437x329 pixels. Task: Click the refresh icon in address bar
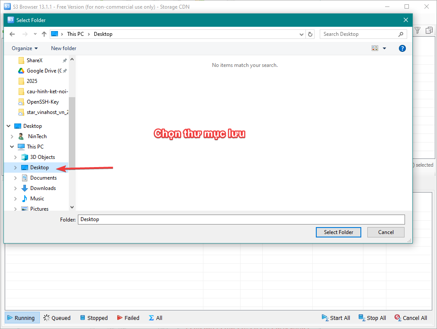pyautogui.click(x=310, y=34)
